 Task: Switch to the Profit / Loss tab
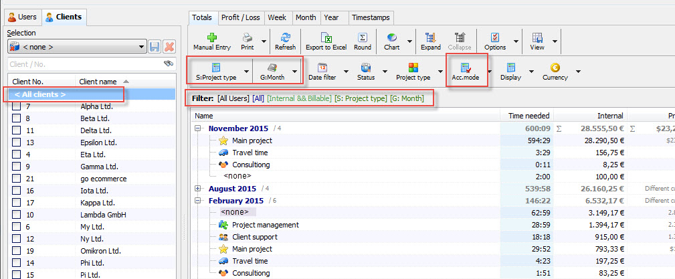241,17
